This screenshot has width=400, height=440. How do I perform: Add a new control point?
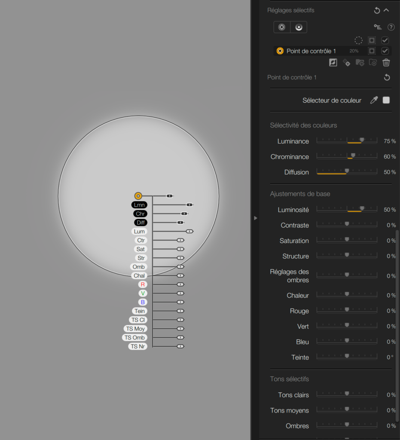[281, 27]
